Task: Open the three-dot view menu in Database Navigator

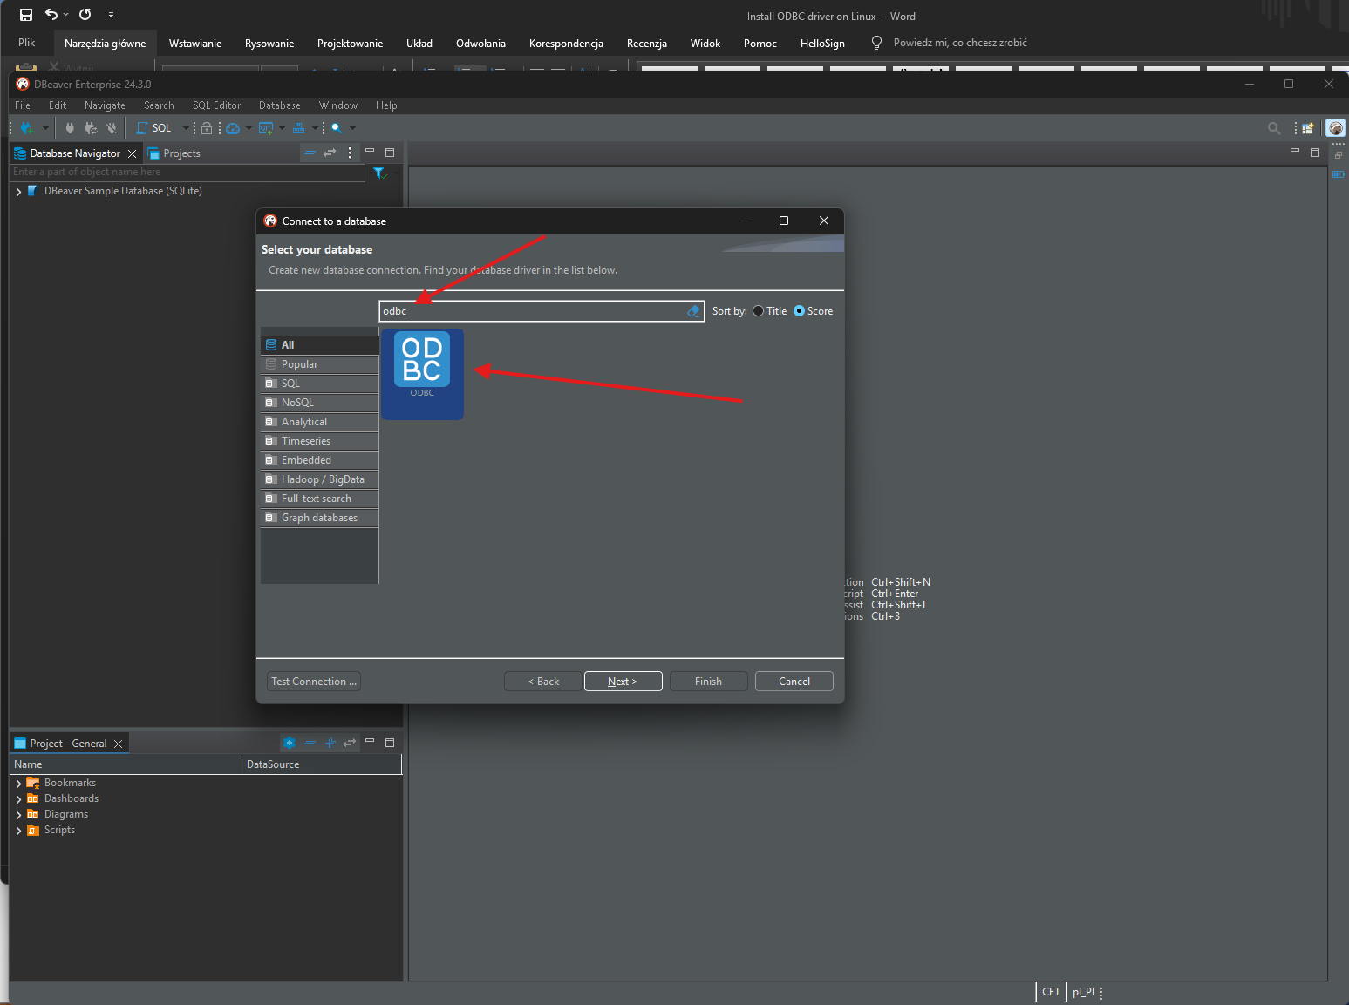Action: pos(350,153)
